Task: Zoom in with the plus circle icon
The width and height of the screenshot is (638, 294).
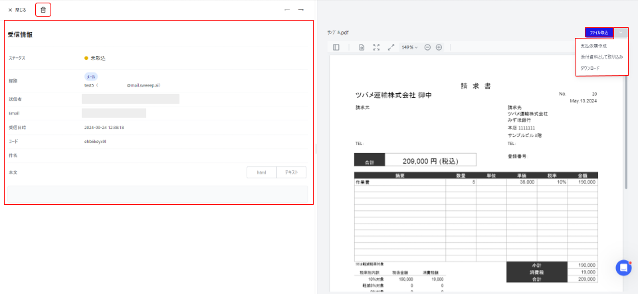Action: click(439, 47)
